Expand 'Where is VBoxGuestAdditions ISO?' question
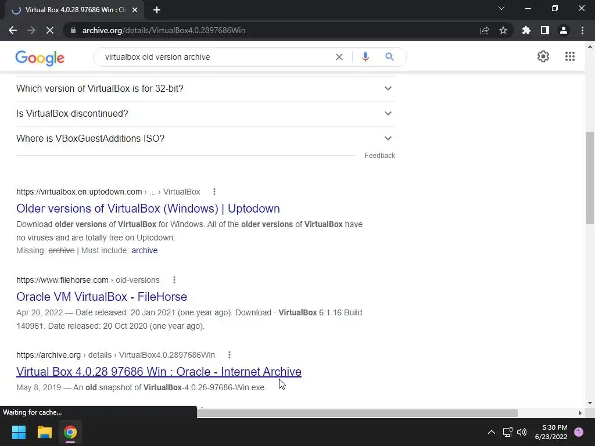Viewport: 595px width, 446px height. [x=206, y=138]
